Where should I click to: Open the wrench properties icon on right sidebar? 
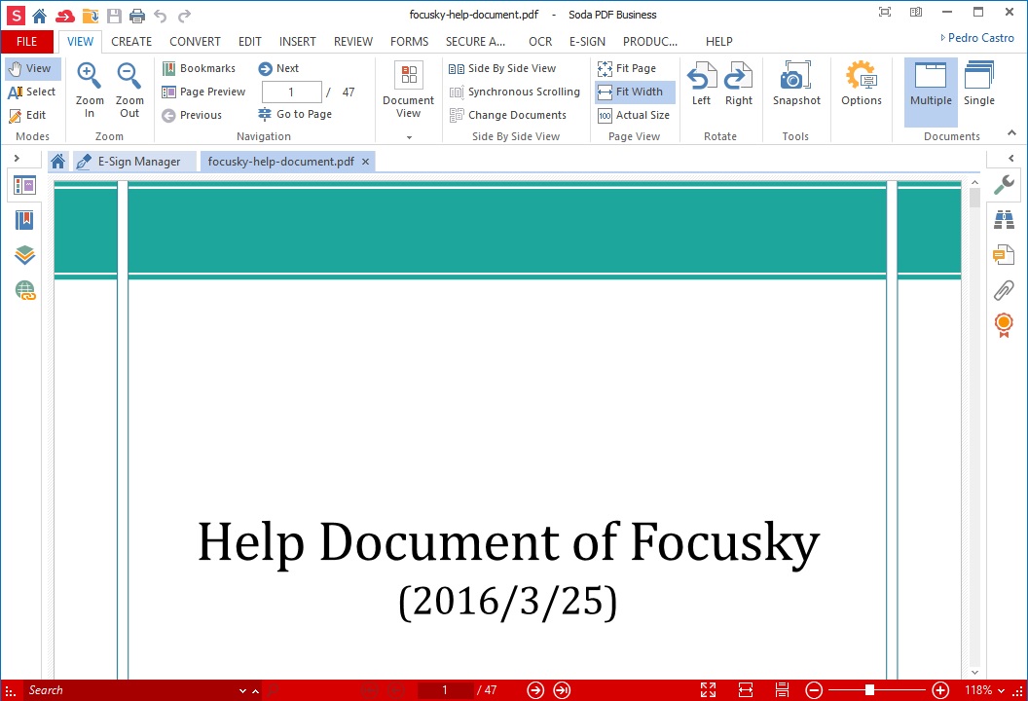(1004, 185)
